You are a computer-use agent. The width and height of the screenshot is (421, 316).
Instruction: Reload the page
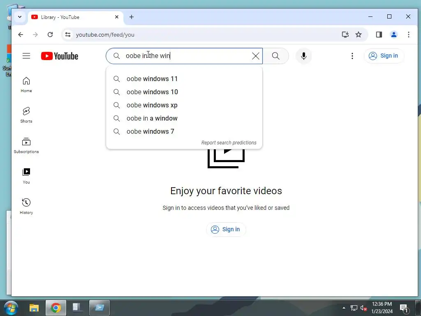50,35
